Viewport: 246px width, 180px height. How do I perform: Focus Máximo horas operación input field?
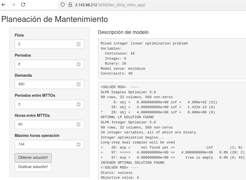[x=49, y=144]
